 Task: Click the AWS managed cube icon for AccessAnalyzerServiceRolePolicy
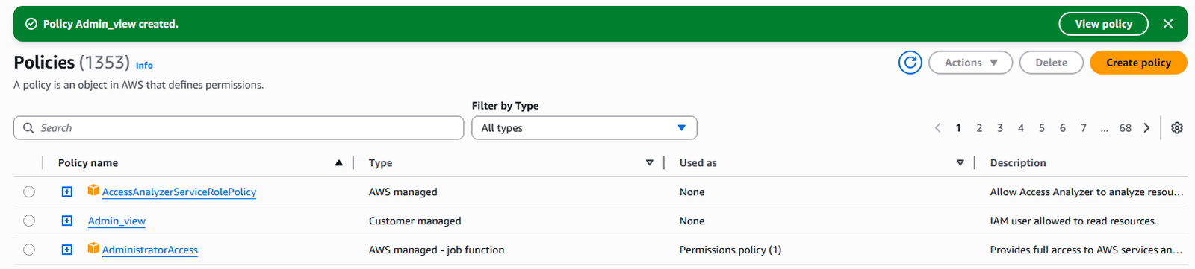coord(93,191)
